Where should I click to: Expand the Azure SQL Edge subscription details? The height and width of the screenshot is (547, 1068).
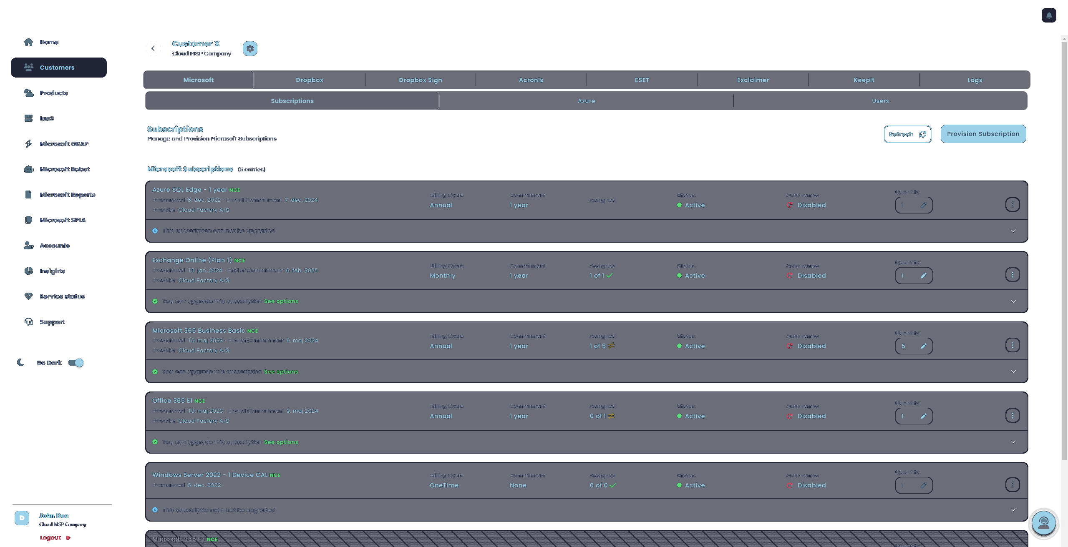point(1013,231)
